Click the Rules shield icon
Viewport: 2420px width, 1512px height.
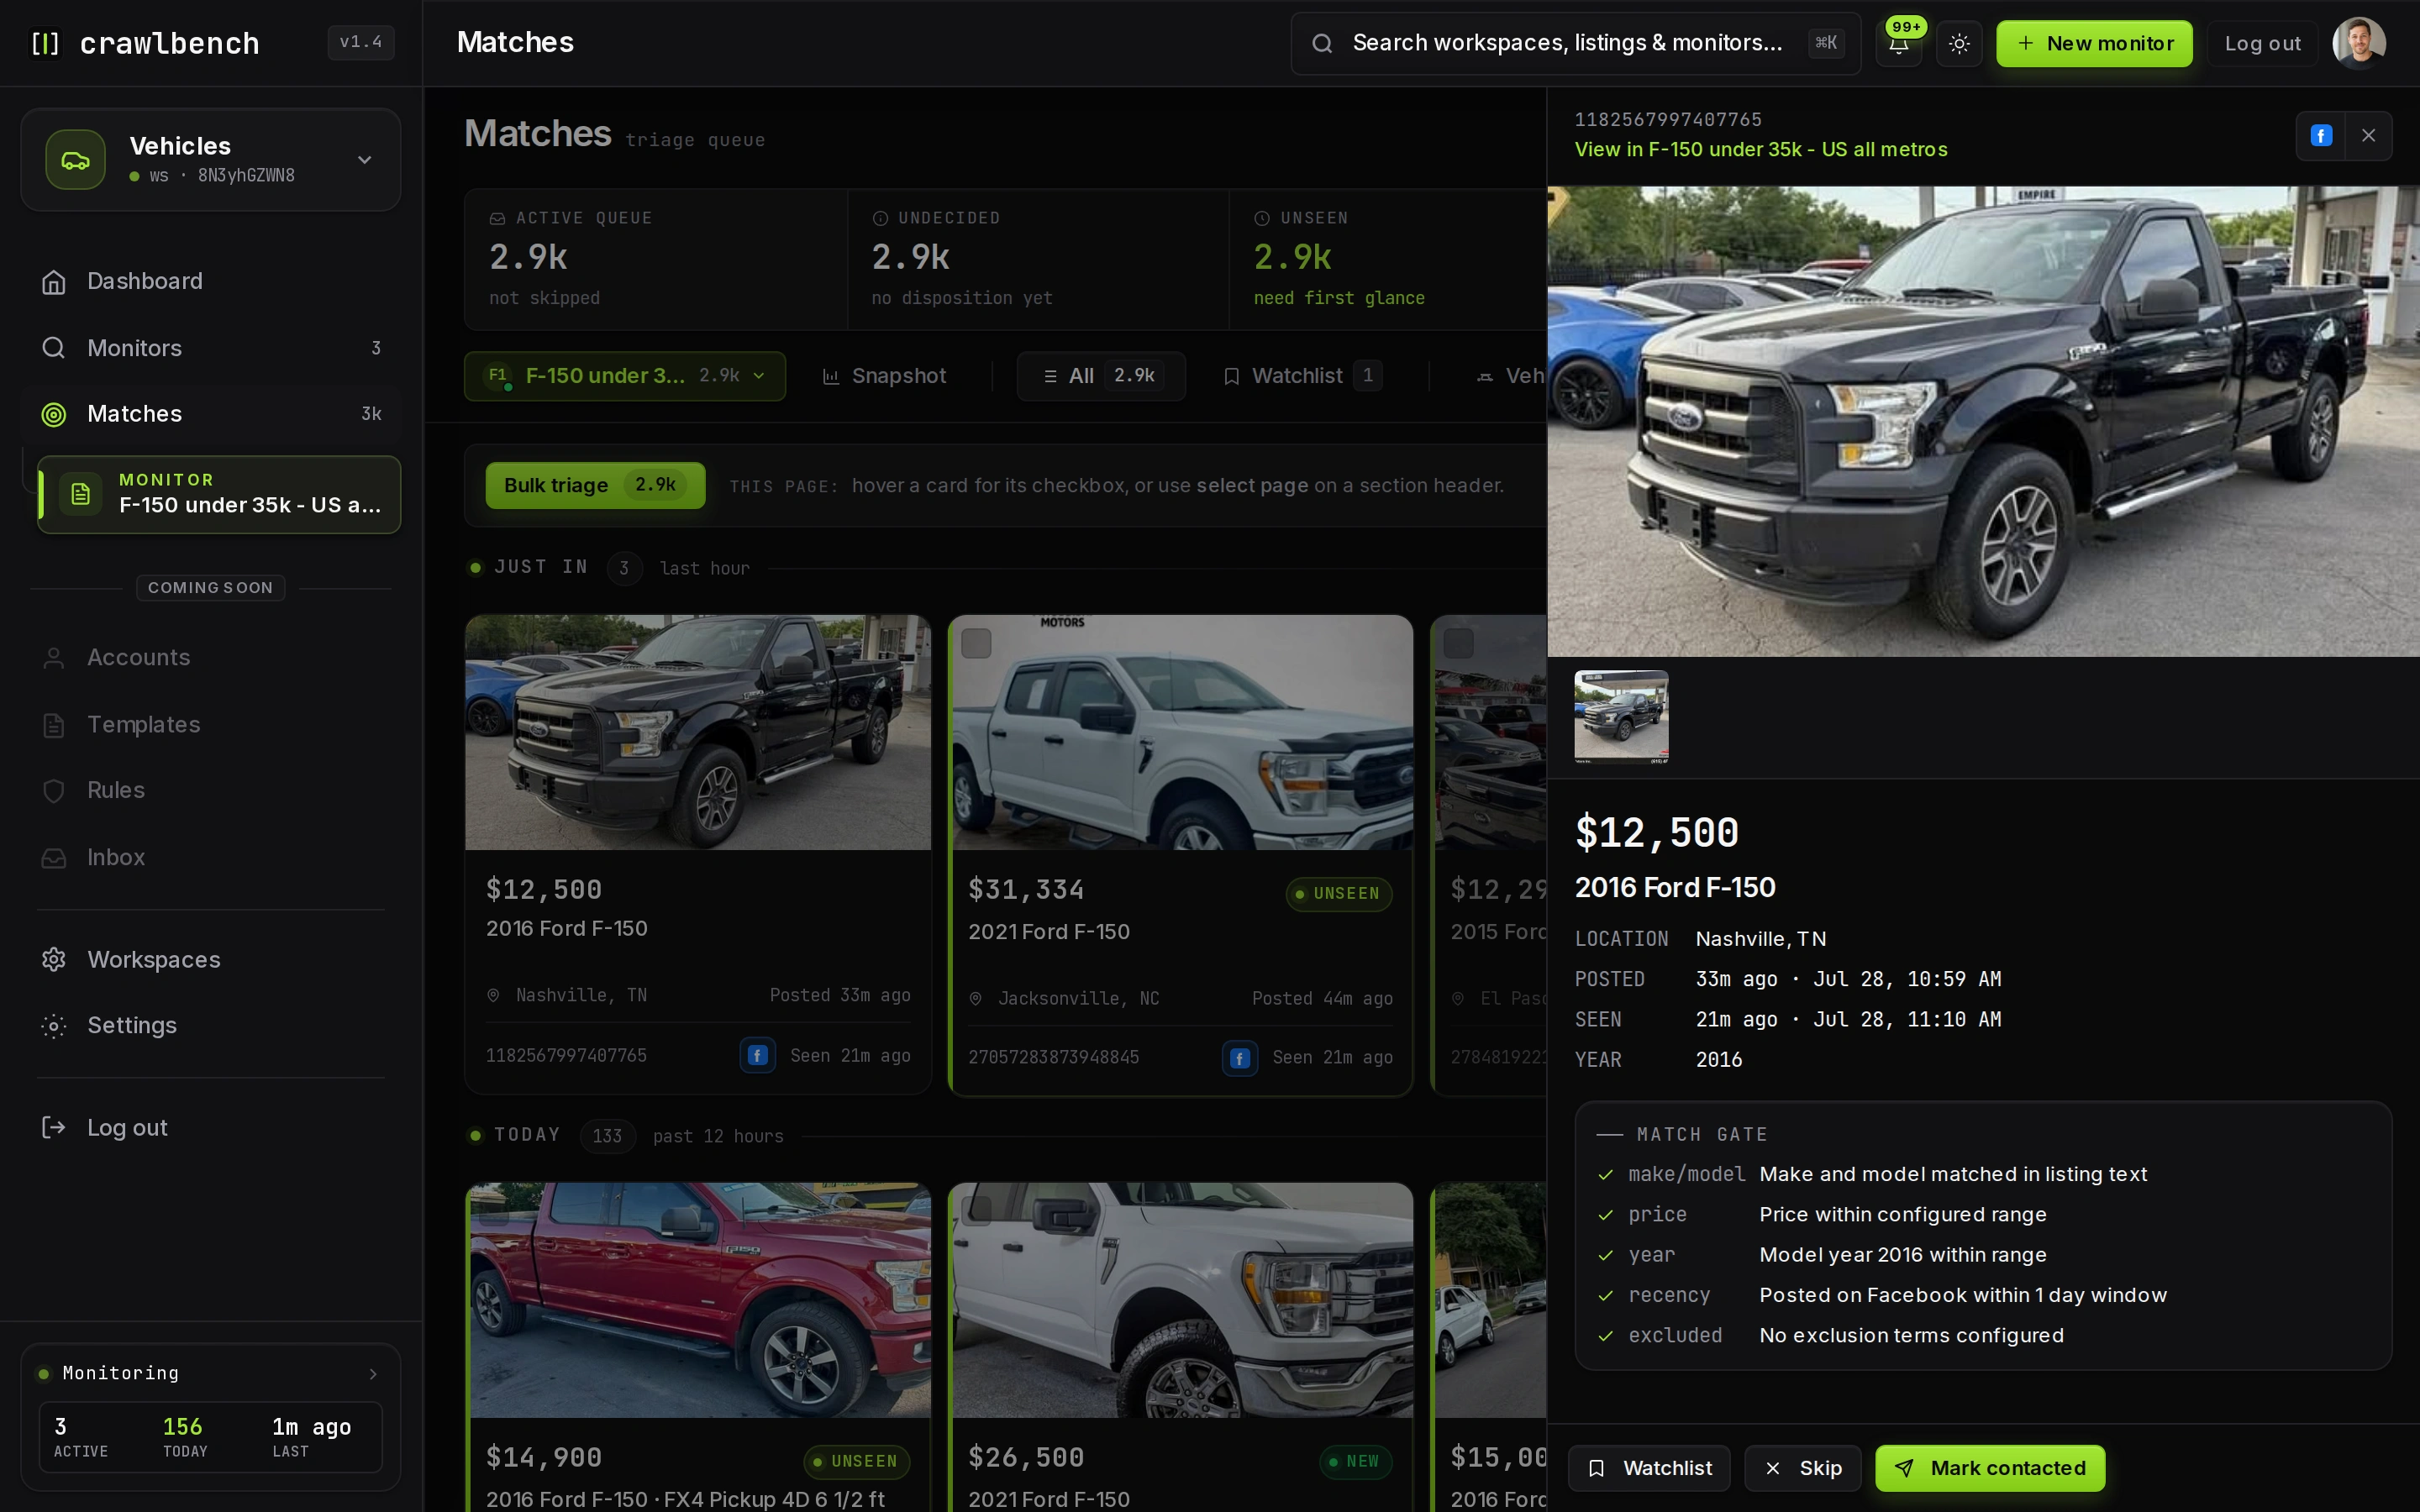click(54, 791)
